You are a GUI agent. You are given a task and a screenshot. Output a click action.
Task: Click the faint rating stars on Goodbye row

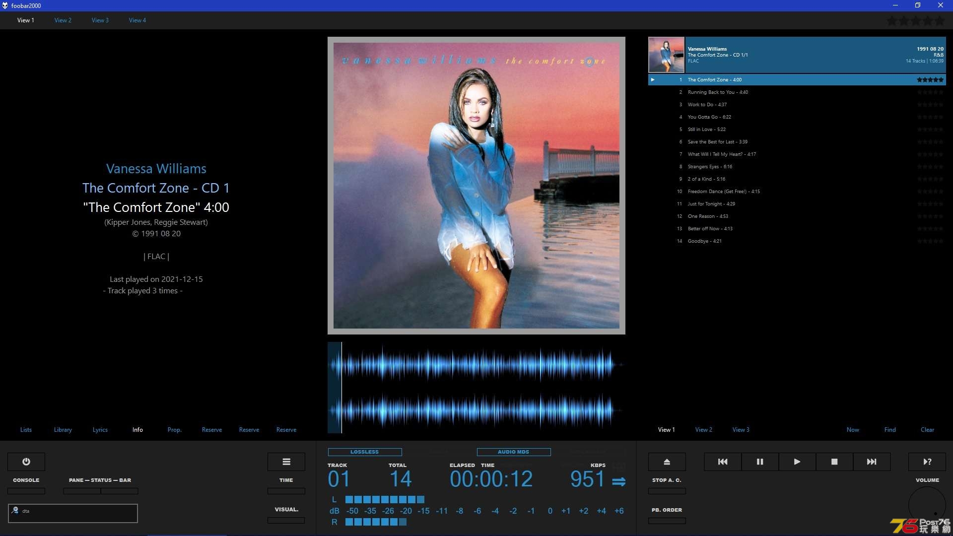click(930, 241)
